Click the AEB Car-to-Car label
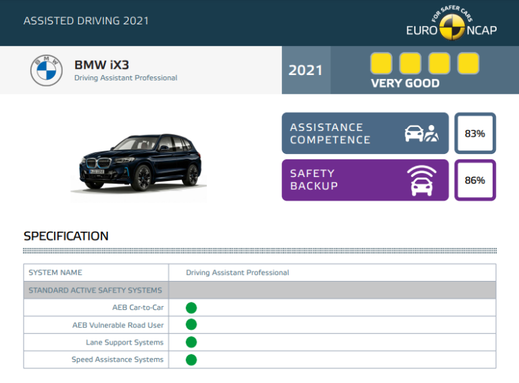This screenshot has width=519, height=383. (x=138, y=307)
